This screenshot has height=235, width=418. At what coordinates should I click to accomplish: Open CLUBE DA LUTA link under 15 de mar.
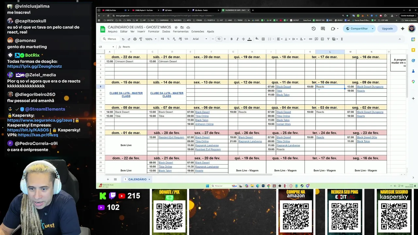click(126, 95)
